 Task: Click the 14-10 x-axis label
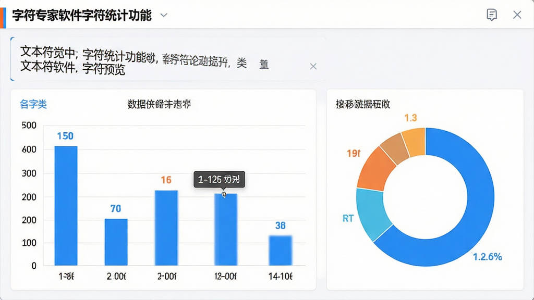point(280,276)
